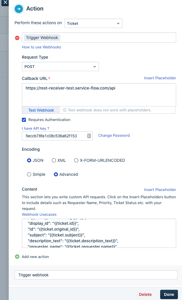Switch to Simple content mode
The height and width of the screenshot is (300, 182).
pos(29,174)
